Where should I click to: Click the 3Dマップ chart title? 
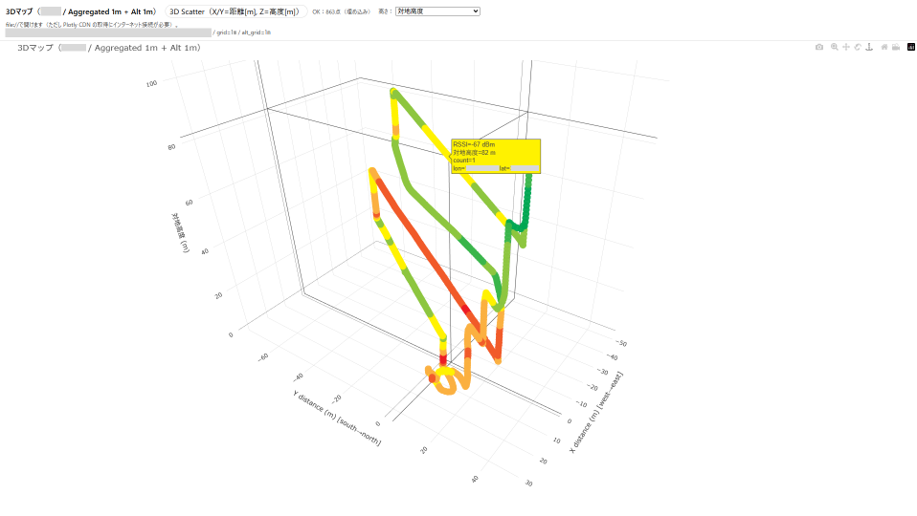coord(109,47)
